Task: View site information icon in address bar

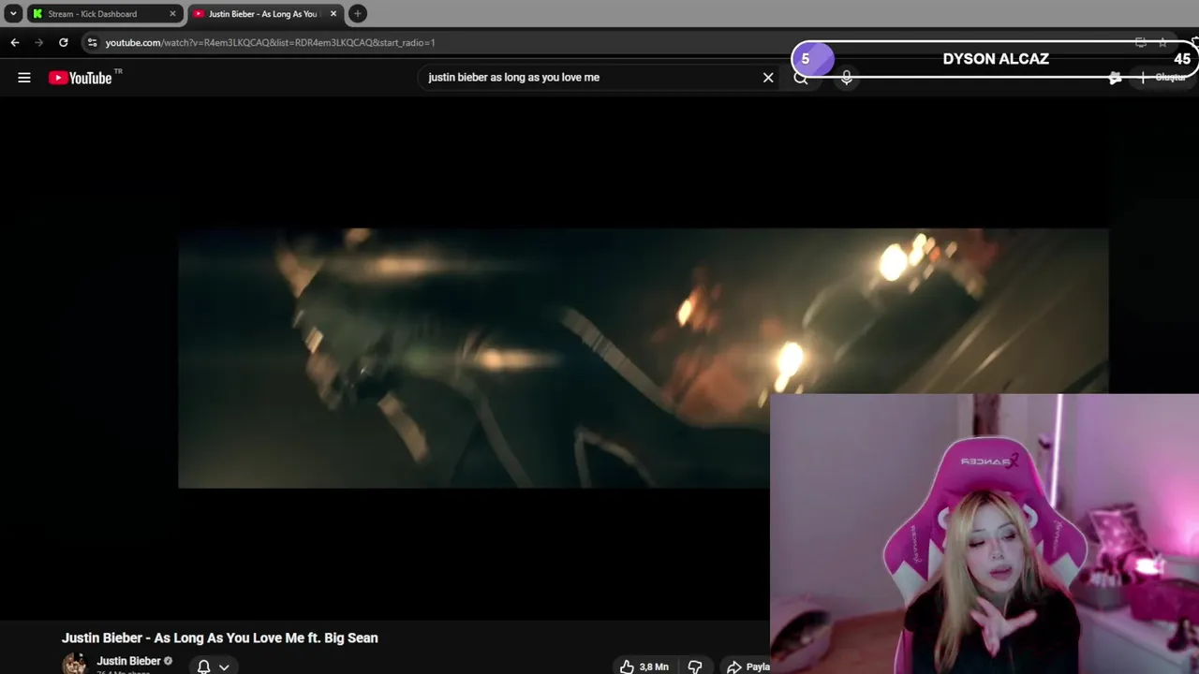Action: pyautogui.click(x=92, y=42)
